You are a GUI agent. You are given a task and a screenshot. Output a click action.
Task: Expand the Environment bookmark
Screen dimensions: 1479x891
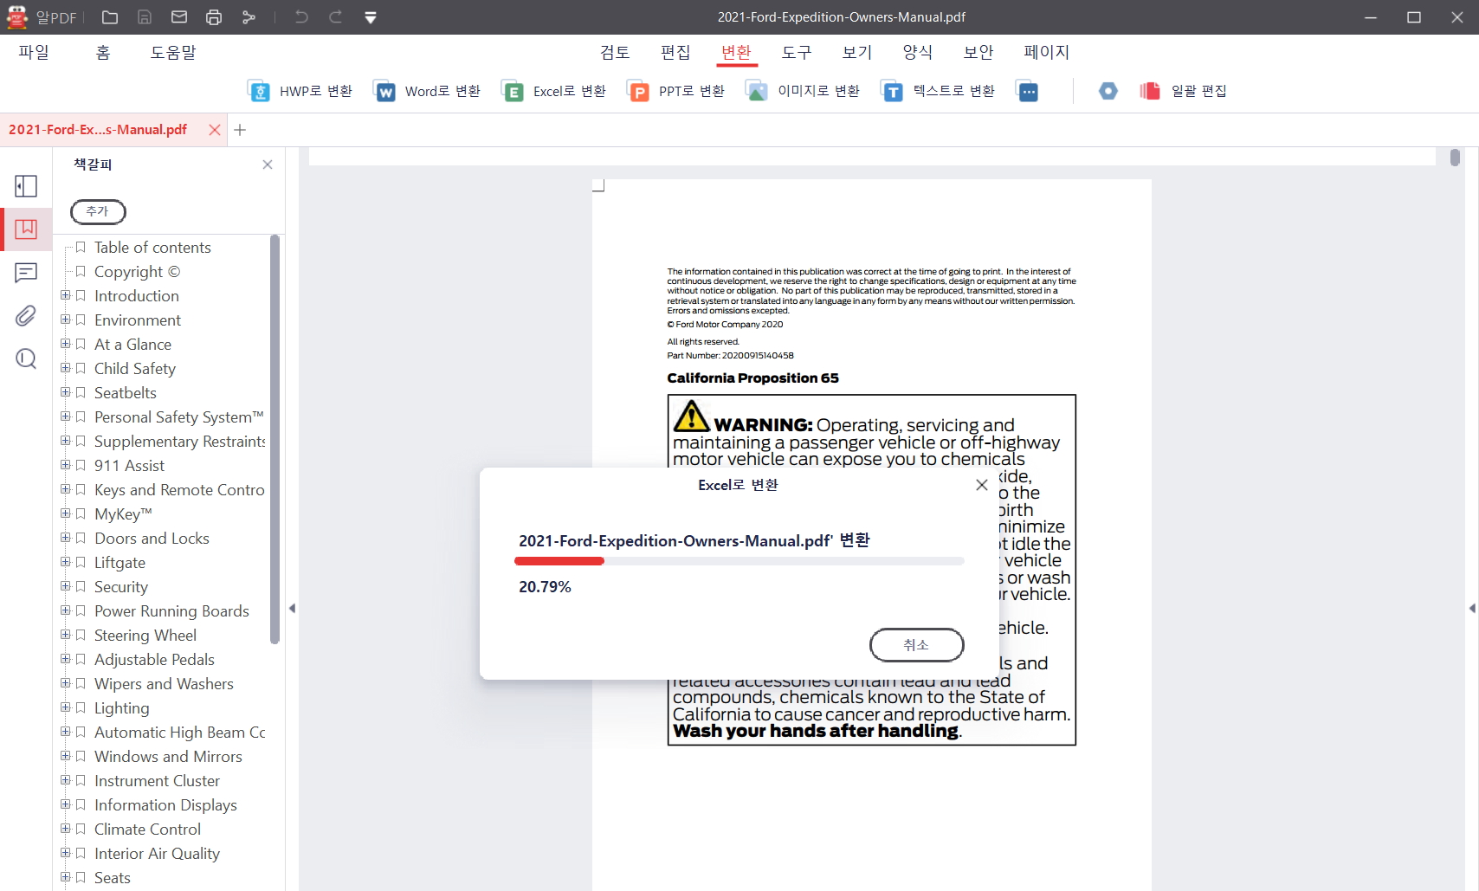[65, 320]
